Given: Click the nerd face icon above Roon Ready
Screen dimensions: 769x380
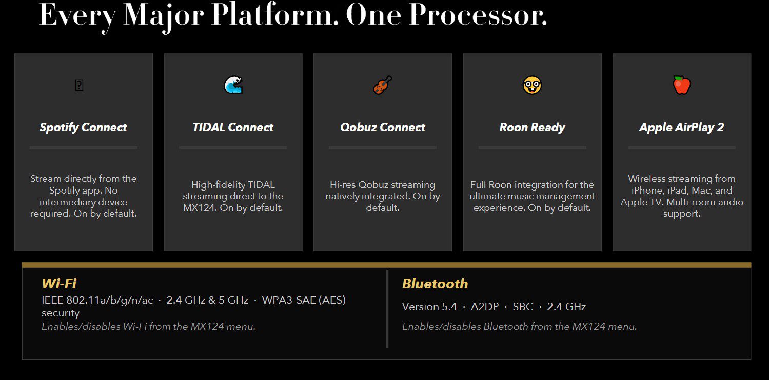Looking at the screenshot, I should pos(532,85).
